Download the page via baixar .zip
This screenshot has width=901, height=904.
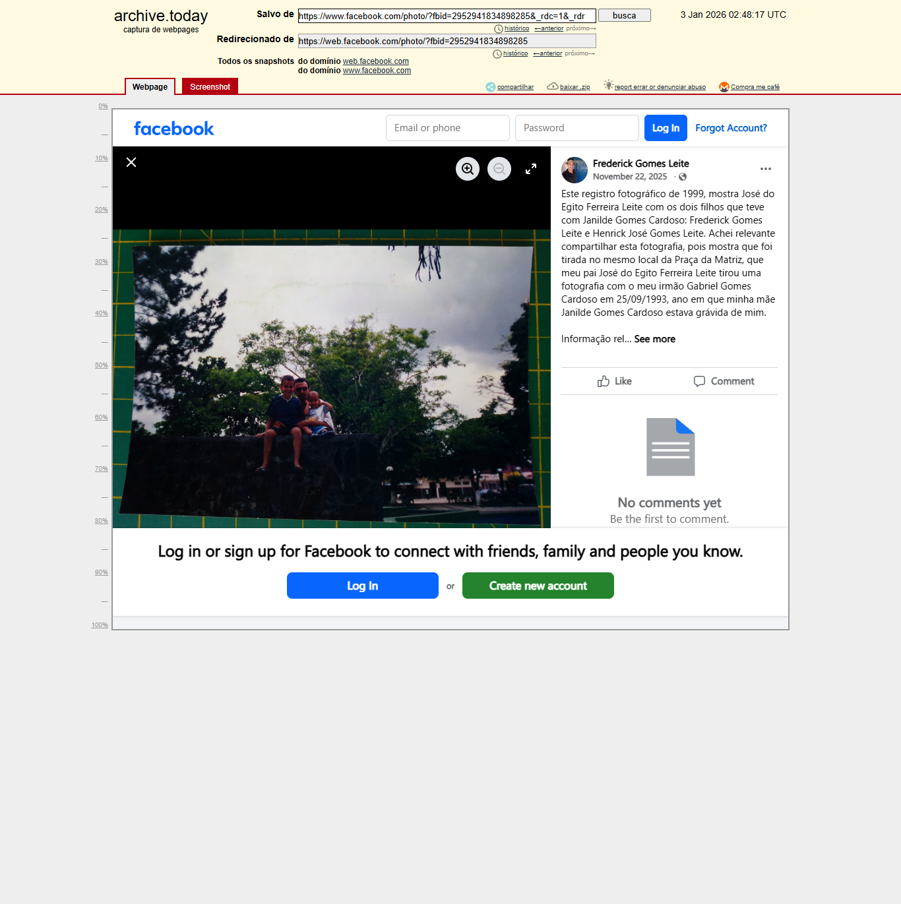(575, 87)
